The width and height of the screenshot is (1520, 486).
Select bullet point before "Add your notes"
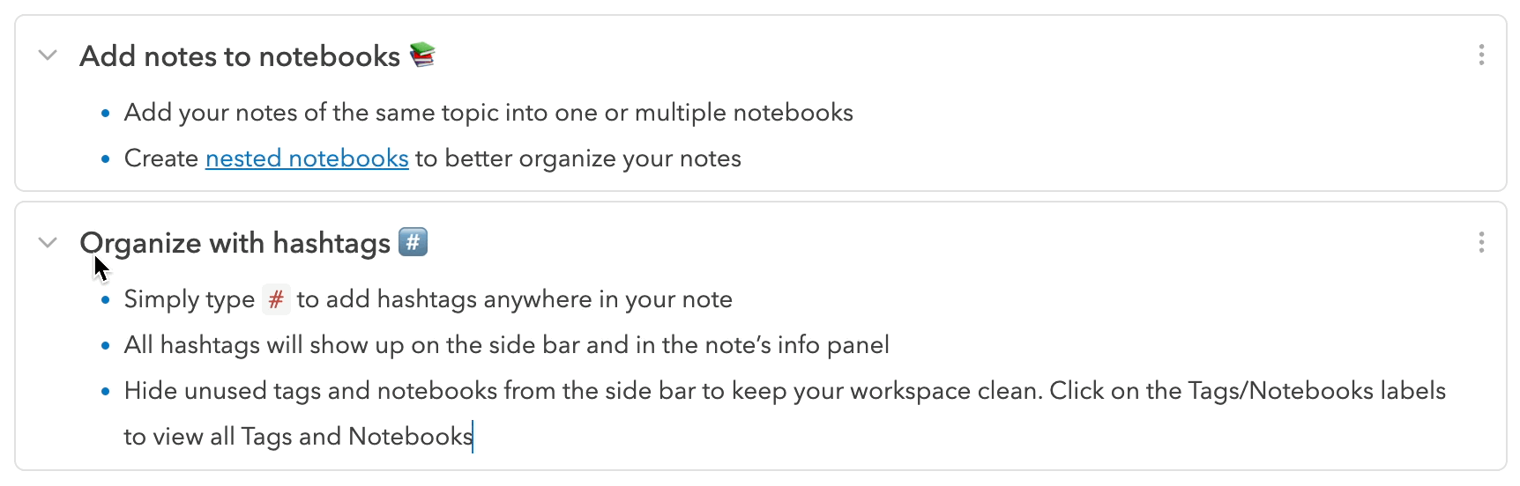point(106,114)
